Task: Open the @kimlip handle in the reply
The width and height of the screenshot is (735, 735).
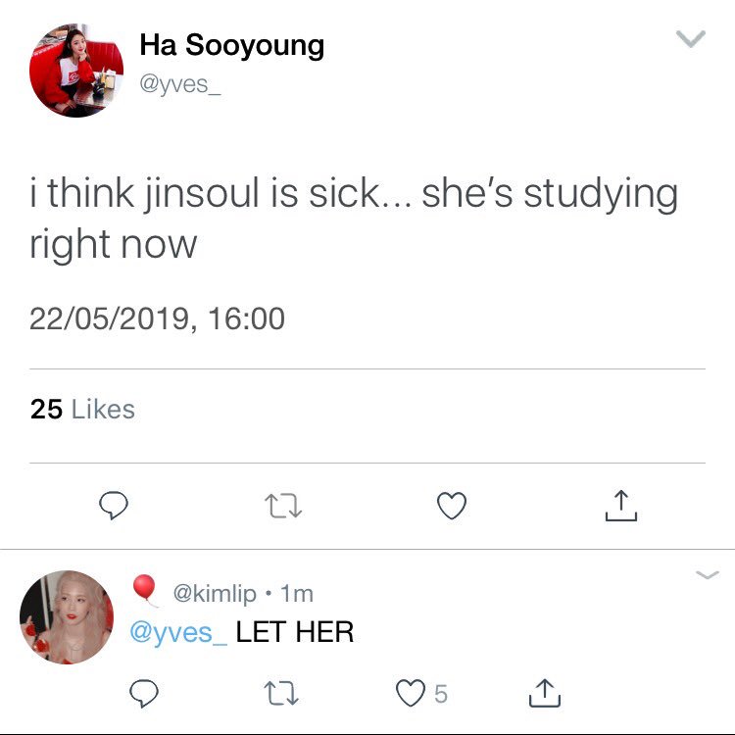Action: tap(215, 594)
